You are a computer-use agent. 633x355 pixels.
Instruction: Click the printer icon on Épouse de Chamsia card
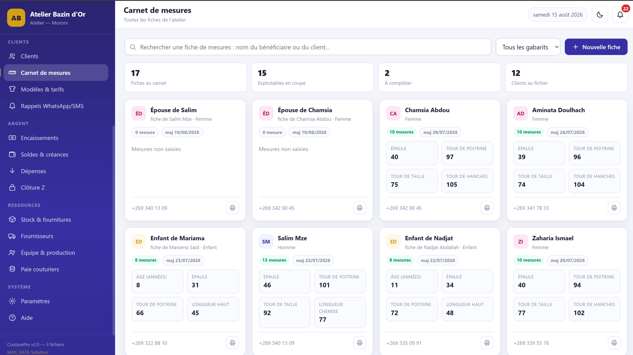(360, 208)
